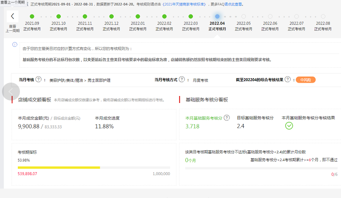Select the current 2022.04 month marker
This screenshot has height=198, width=341.
tap(217, 16)
